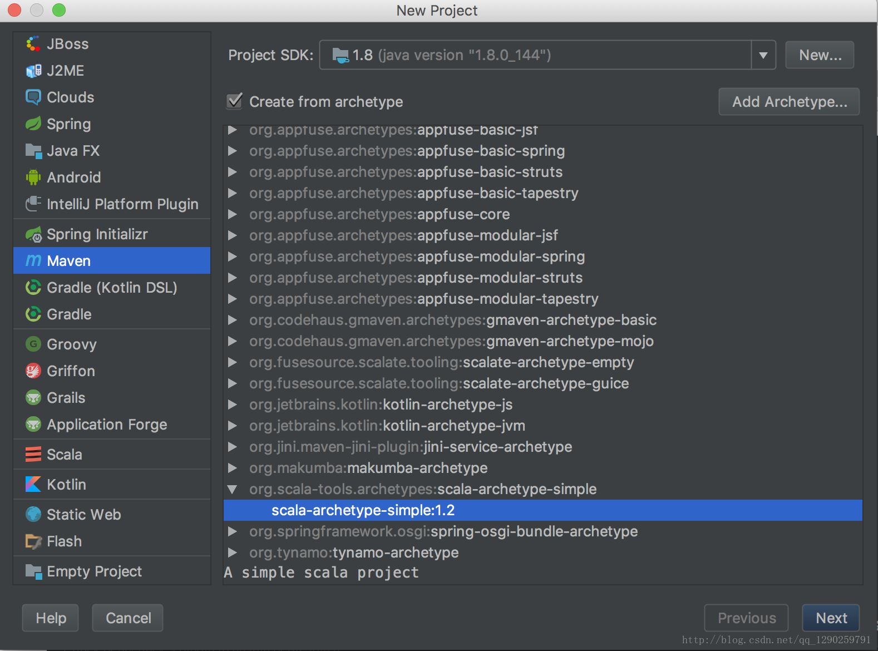Viewport: 878px width, 651px height.
Task: Collapse the scala-archetype-simple tree node
Action: pyautogui.click(x=233, y=490)
